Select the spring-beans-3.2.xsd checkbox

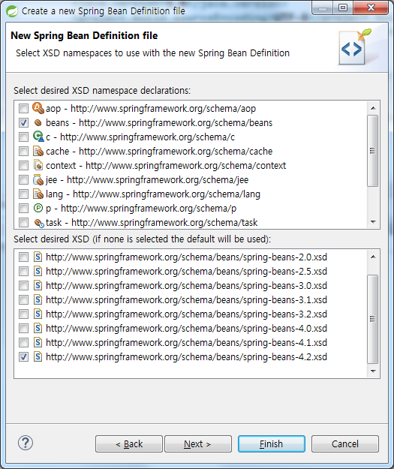pyautogui.click(x=23, y=314)
